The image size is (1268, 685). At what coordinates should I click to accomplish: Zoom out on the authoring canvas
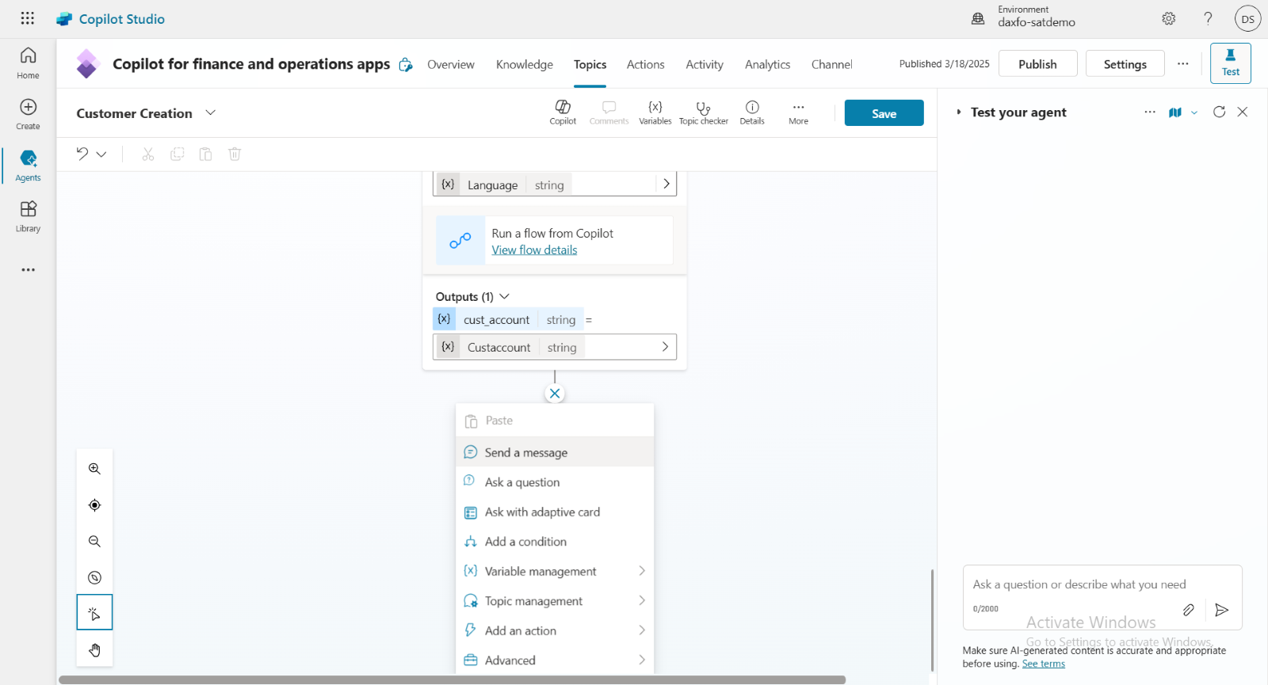point(94,542)
